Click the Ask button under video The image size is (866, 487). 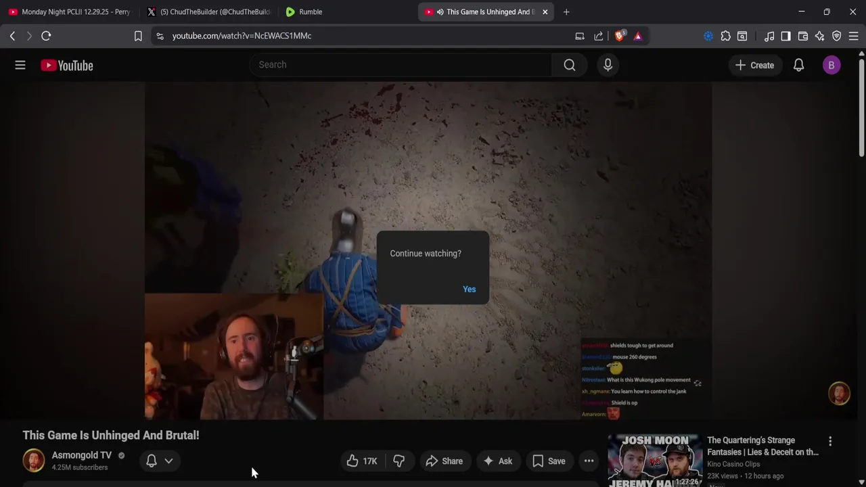click(x=498, y=461)
